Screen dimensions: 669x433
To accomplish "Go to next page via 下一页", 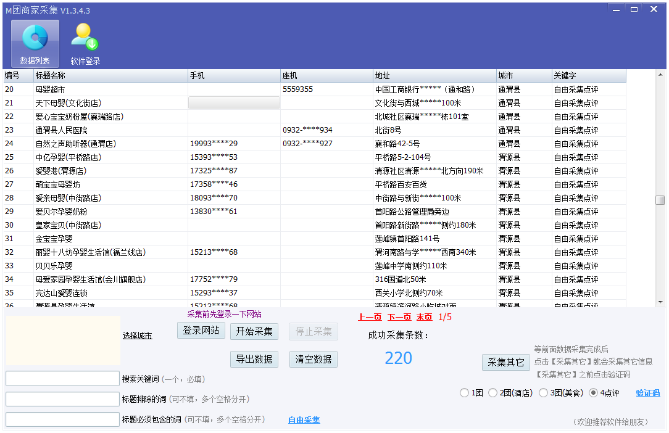I will (399, 317).
